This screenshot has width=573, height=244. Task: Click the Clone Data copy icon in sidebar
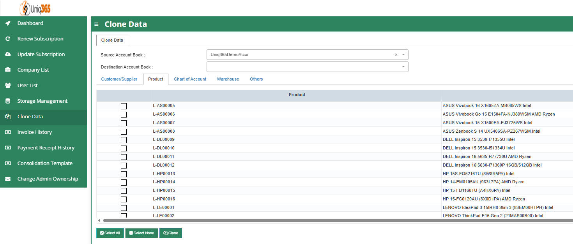[x=8, y=117]
